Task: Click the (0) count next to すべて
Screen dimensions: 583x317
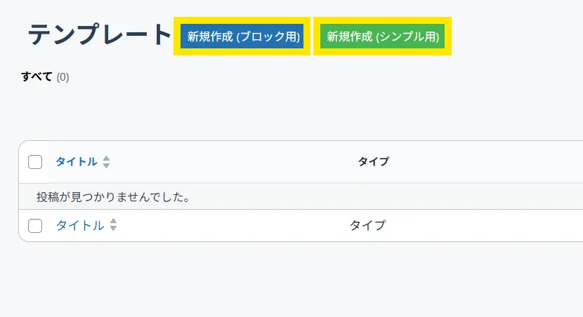Action: click(63, 77)
